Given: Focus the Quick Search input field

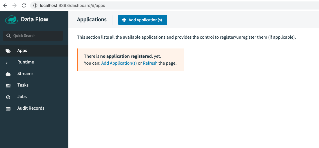Looking at the screenshot, I should point(36,36).
